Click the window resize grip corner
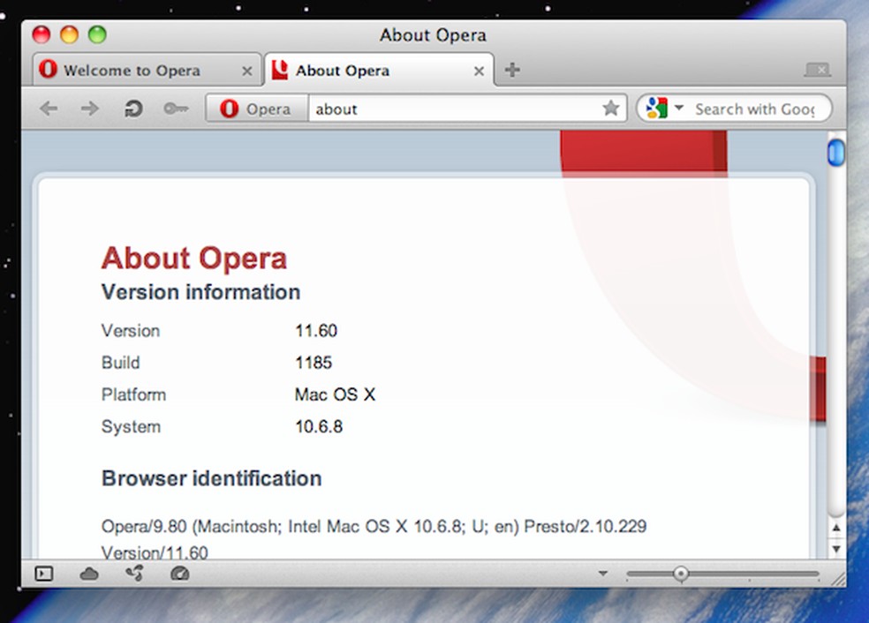Image resolution: width=869 pixels, height=623 pixels. pyautogui.click(x=838, y=579)
